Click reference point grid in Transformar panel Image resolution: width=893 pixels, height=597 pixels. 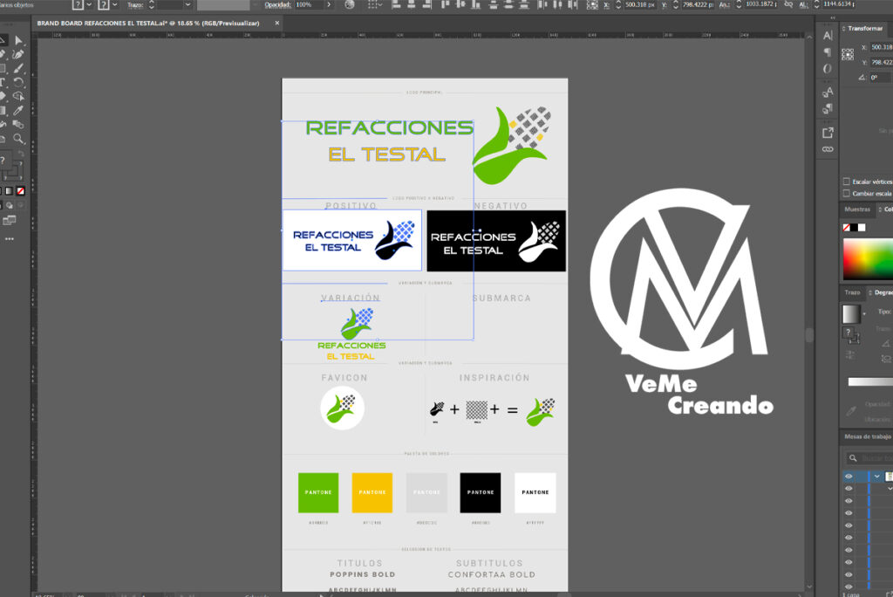pos(848,54)
